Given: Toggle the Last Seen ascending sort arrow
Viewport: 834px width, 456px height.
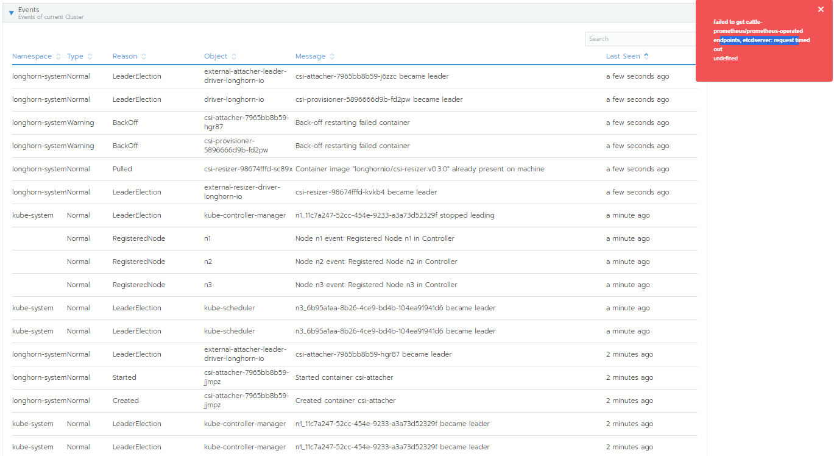Looking at the screenshot, I should pyautogui.click(x=646, y=55).
